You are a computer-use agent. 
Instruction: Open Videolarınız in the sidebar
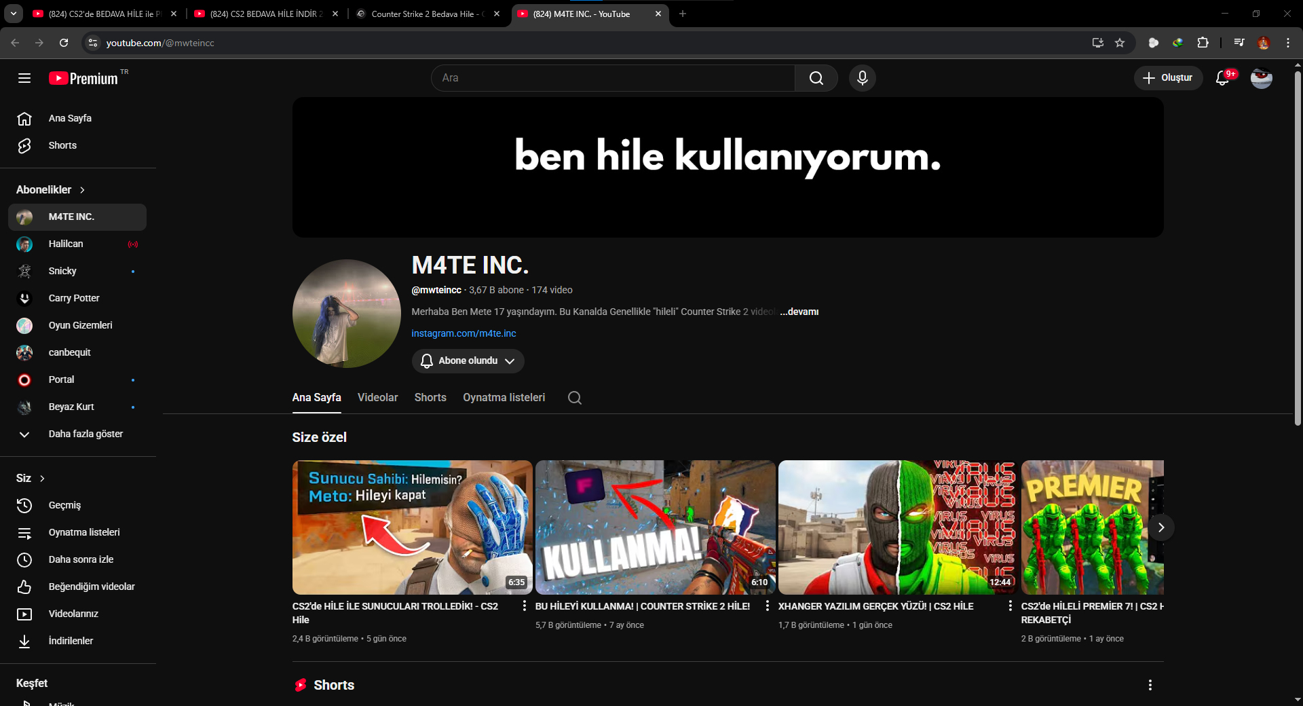pyautogui.click(x=77, y=614)
